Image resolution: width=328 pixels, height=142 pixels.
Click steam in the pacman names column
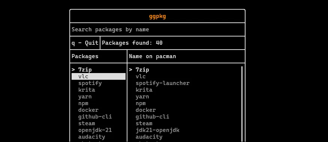click(144, 123)
